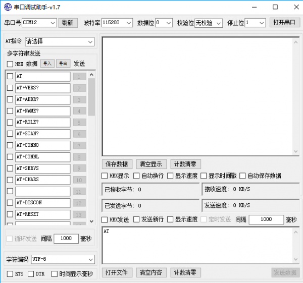Viewport: 303px width, 283px height.
Task: Enable the 自动保存数据 checkbox
Action: (x=242, y=176)
